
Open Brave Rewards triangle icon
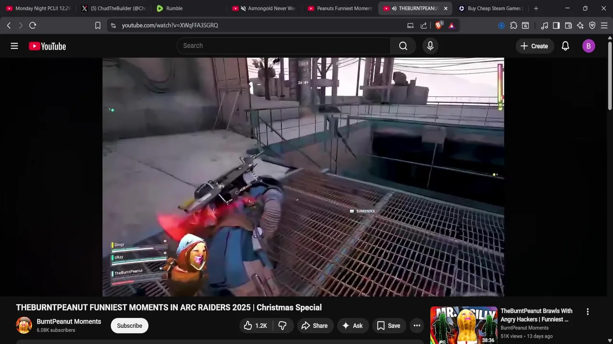click(x=452, y=25)
